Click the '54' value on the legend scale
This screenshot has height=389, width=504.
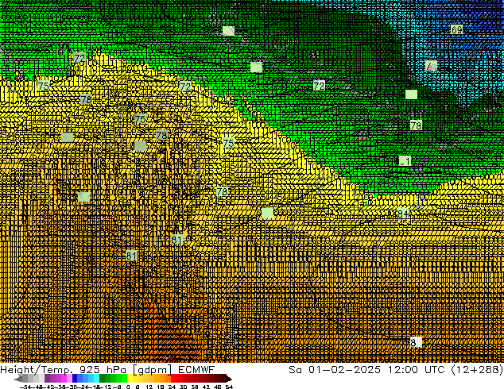click(229, 387)
